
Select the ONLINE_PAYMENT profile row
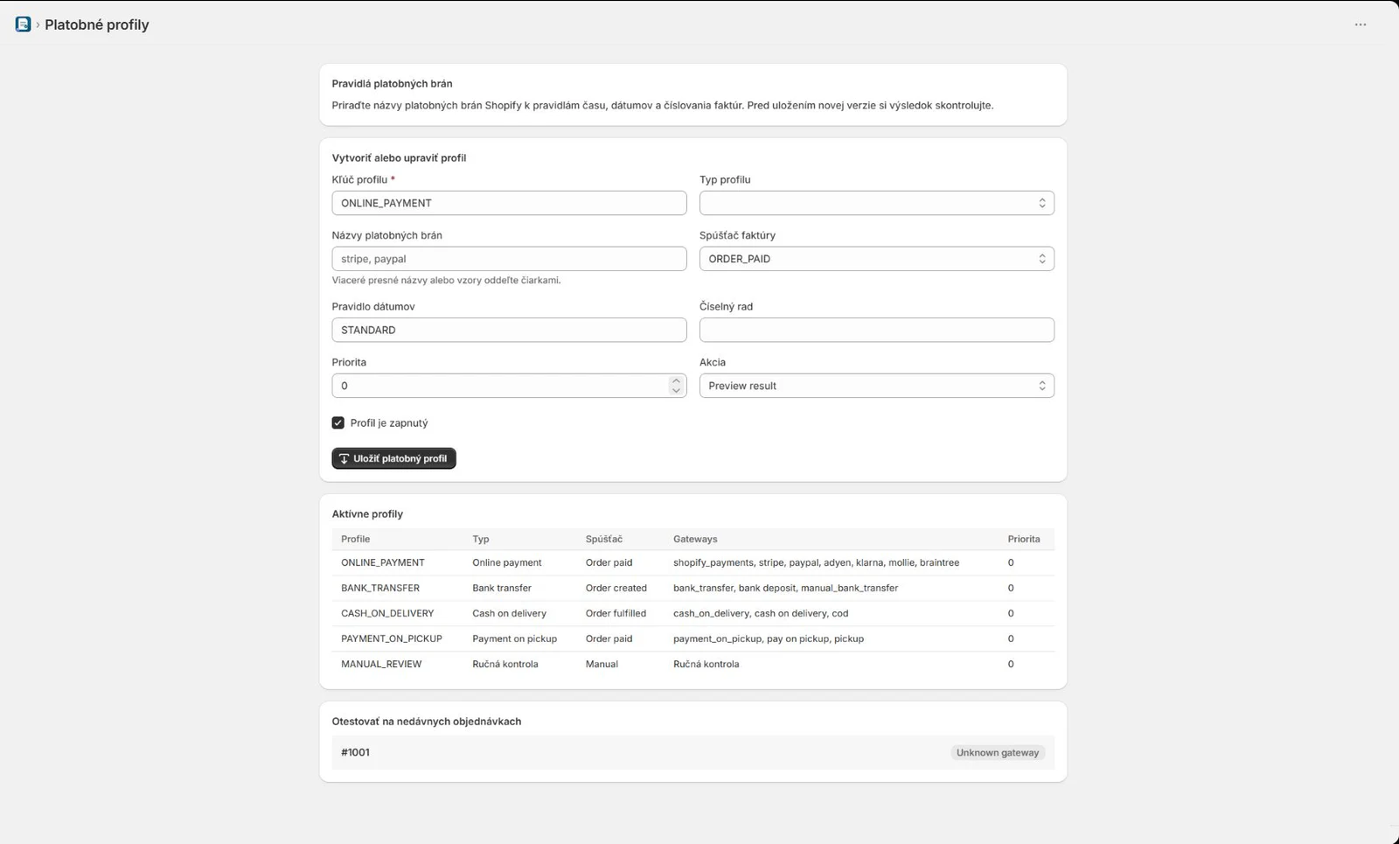pos(693,562)
